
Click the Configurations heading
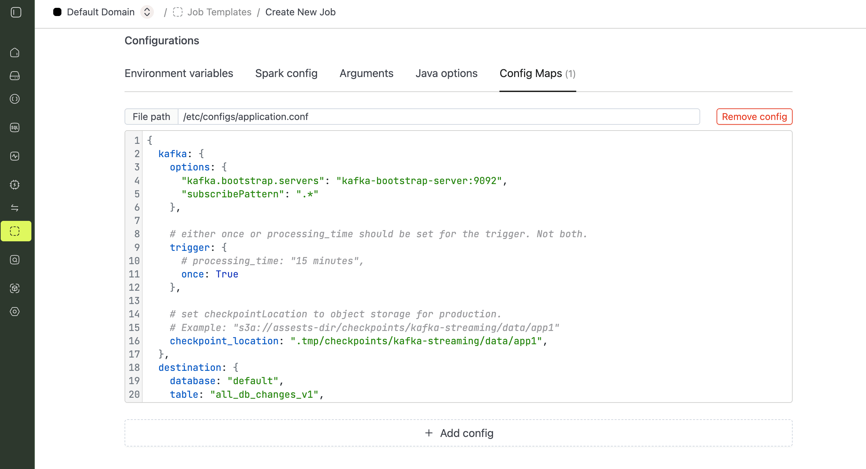(x=162, y=41)
